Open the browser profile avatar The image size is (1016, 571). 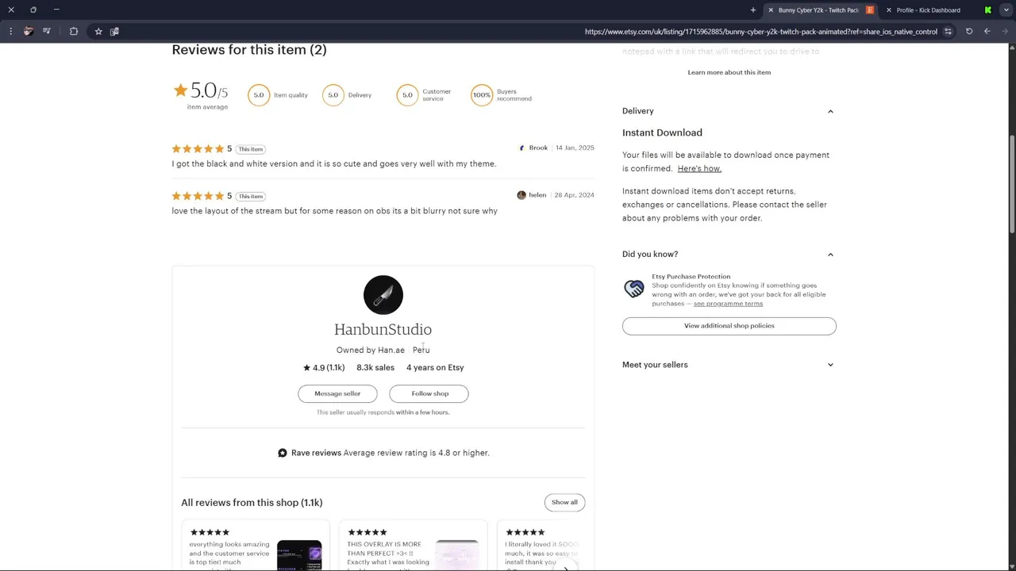29,32
